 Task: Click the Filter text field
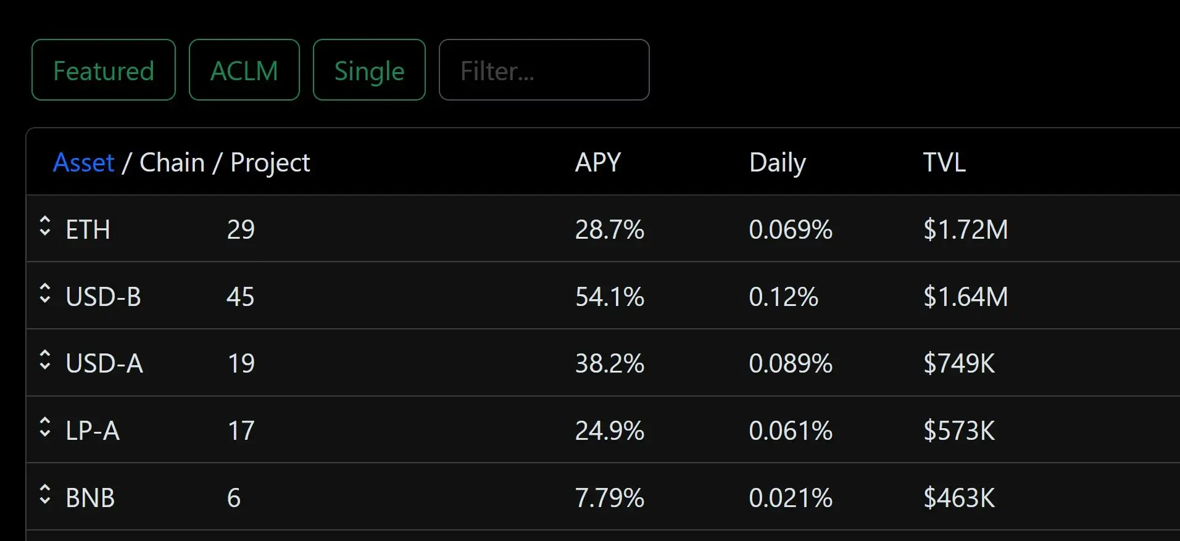tap(544, 70)
